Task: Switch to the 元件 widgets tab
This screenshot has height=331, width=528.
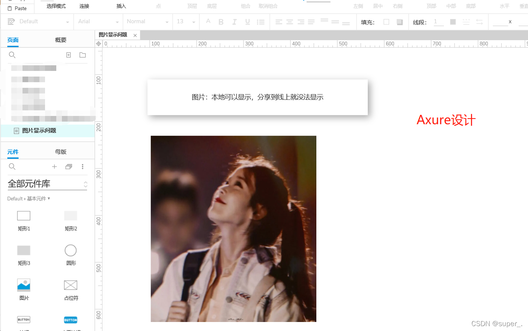Action: 13,152
